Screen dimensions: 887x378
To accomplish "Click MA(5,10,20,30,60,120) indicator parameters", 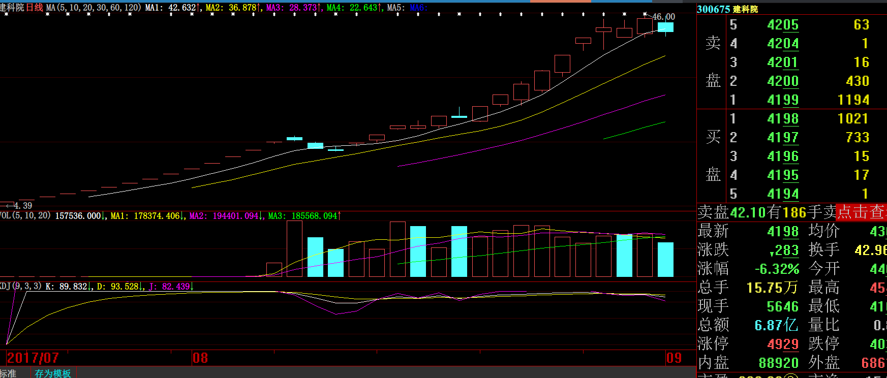I will click(94, 8).
